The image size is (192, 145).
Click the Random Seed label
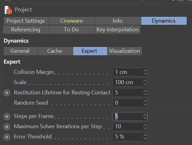pyautogui.click(x=31, y=103)
